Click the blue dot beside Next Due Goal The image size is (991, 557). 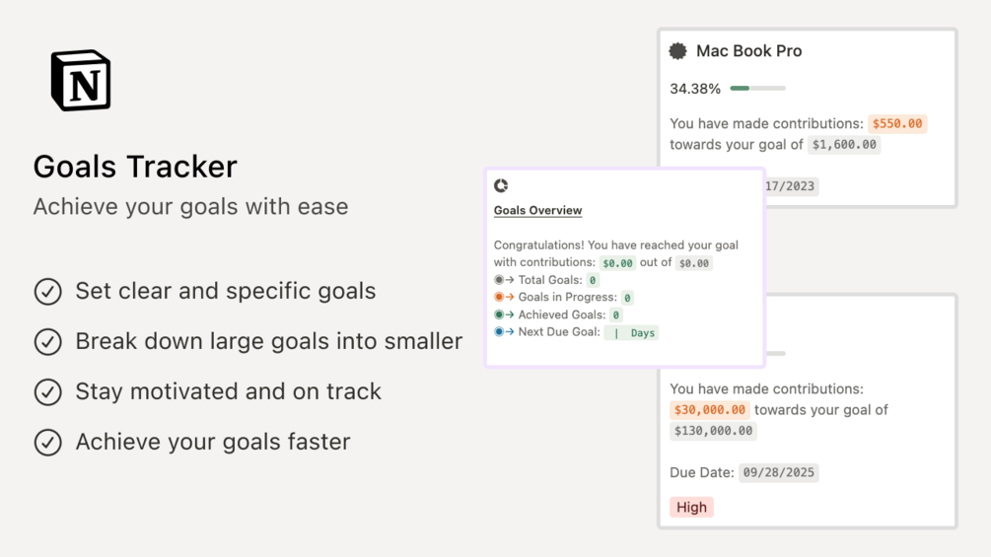pos(499,332)
